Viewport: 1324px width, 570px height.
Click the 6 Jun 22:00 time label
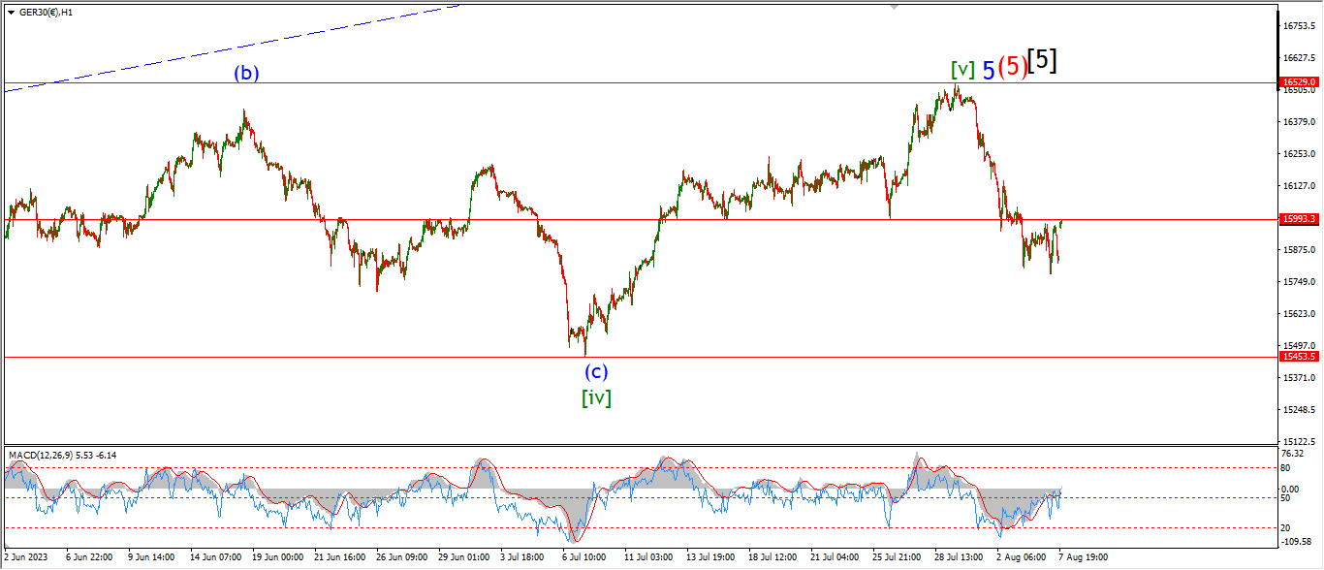[x=87, y=557]
